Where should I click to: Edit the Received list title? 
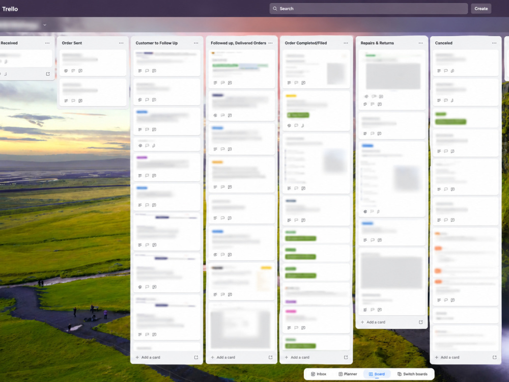9,43
